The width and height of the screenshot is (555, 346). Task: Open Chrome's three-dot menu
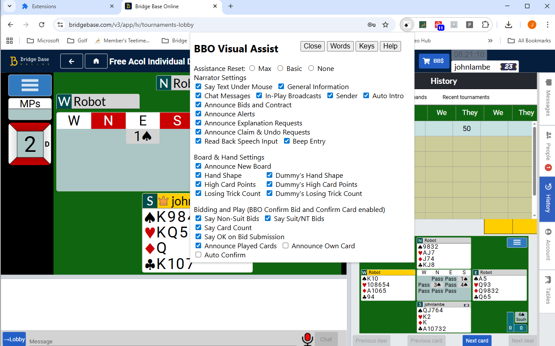tap(547, 25)
